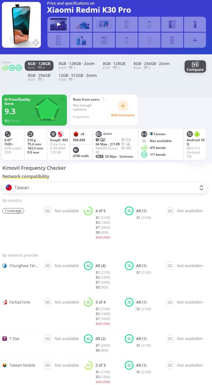Expand the Note from users plus
The width and height of the screenshot is (212, 385).
click(104, 99)
